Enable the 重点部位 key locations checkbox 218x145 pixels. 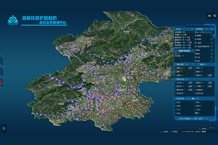176,64
